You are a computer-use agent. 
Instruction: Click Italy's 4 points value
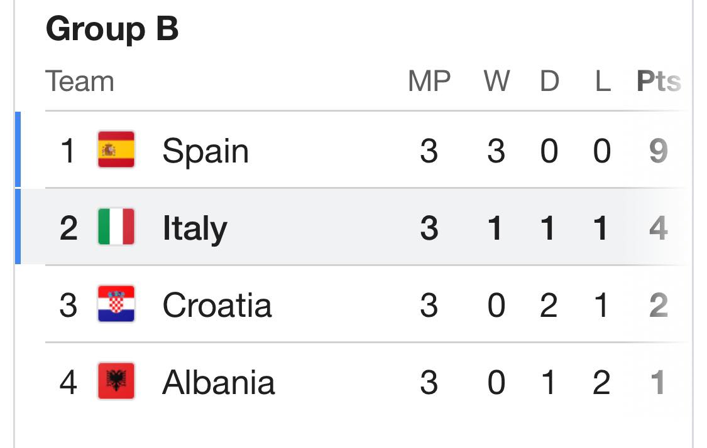658,228
